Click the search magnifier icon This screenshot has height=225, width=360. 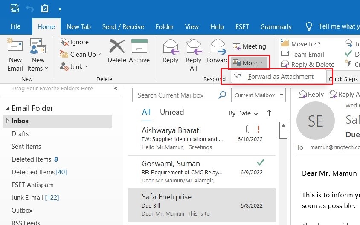pos(222,95)
